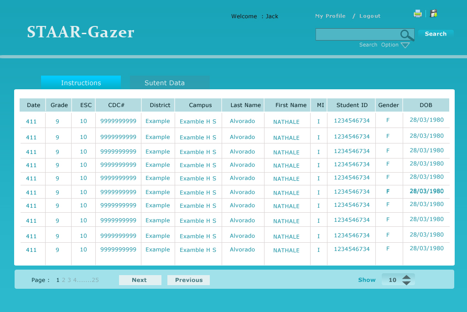
Task: Switch to the Instructions tab
Action: (81, 83)
